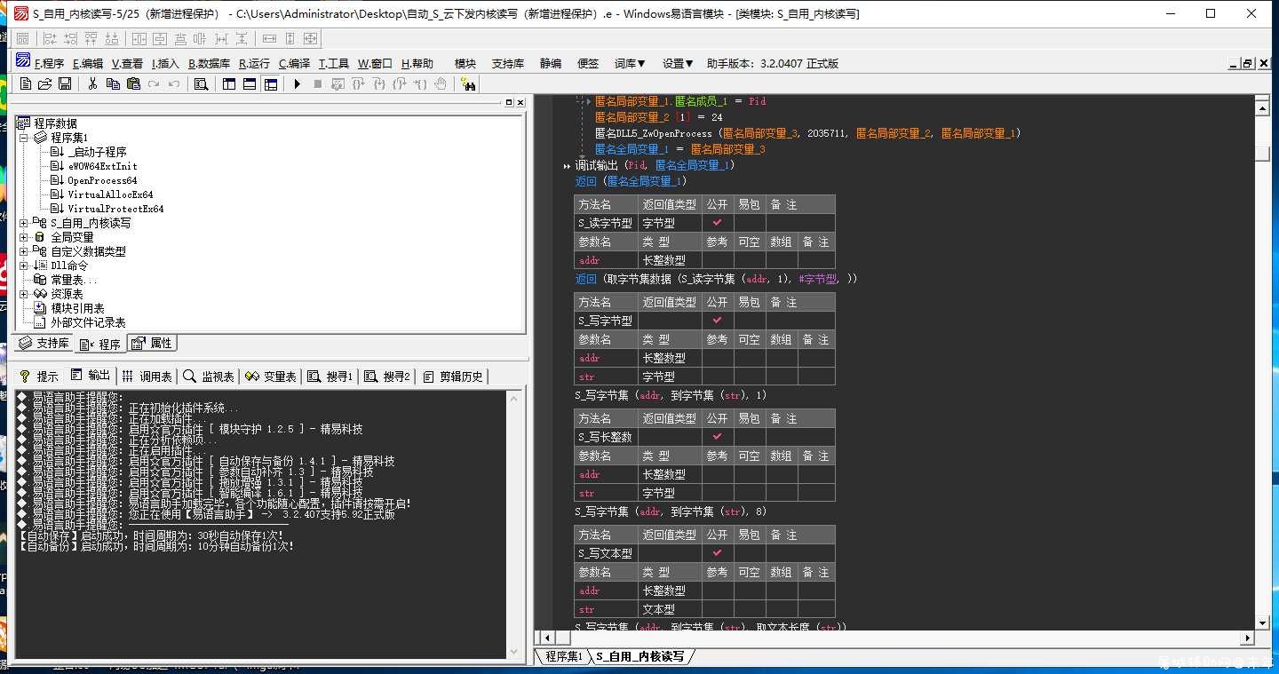The image size is (1279, 674).
Task: Expand the S_自用_内核读写 tree node
Action: click(24, 223)
